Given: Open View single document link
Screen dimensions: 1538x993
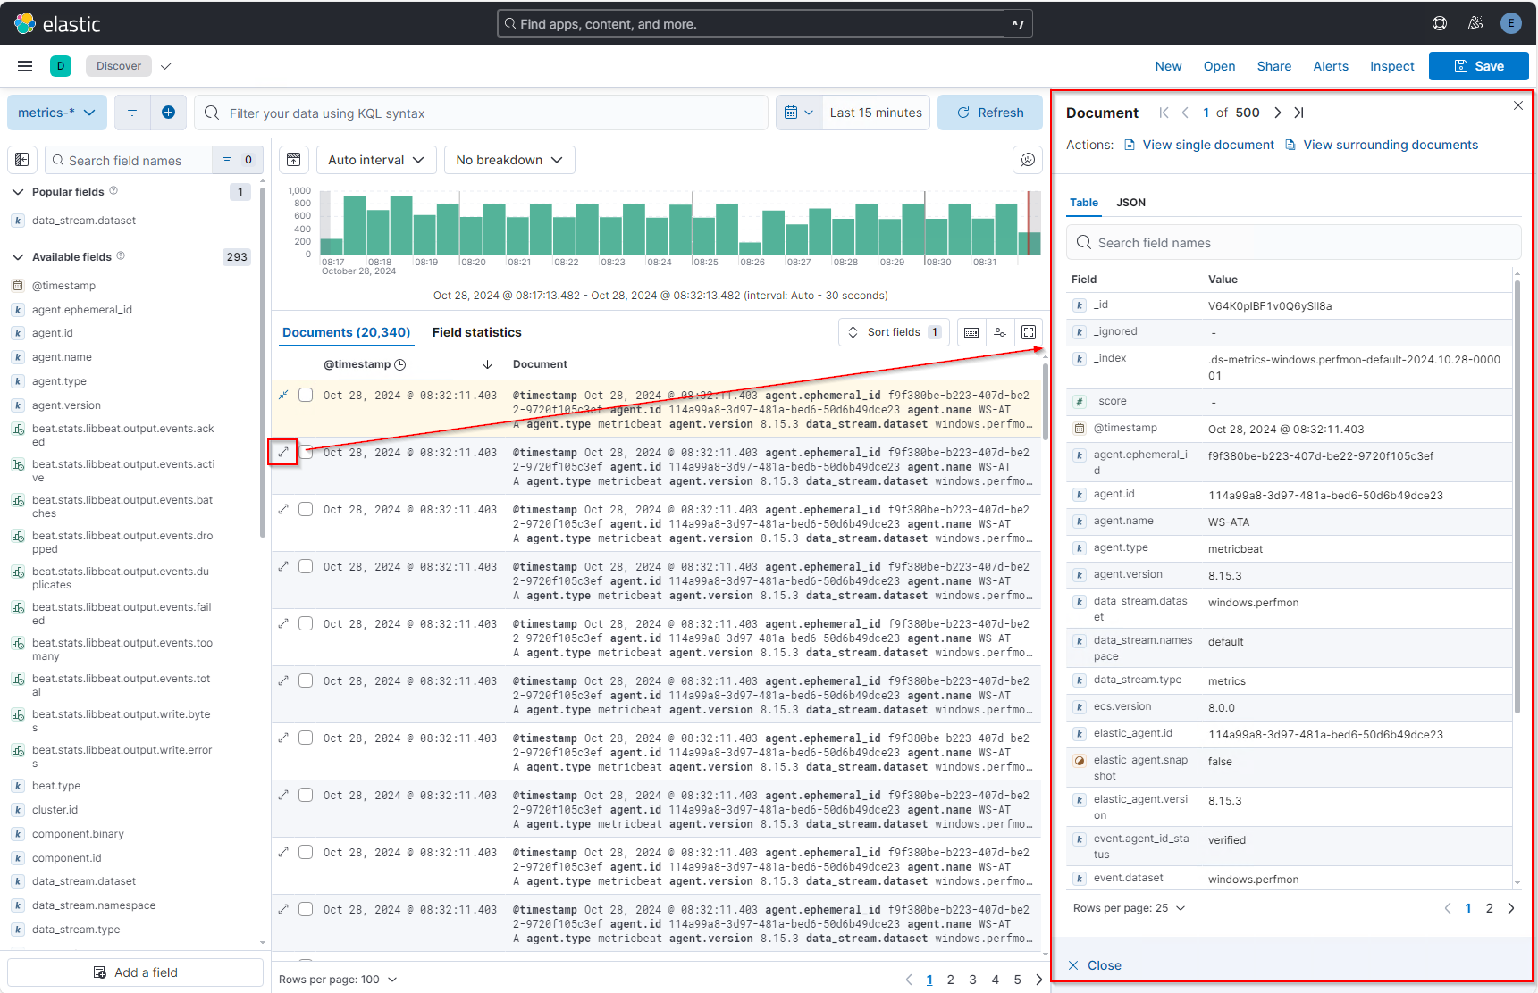Looking at the screenshot, I should [1199, 145].
